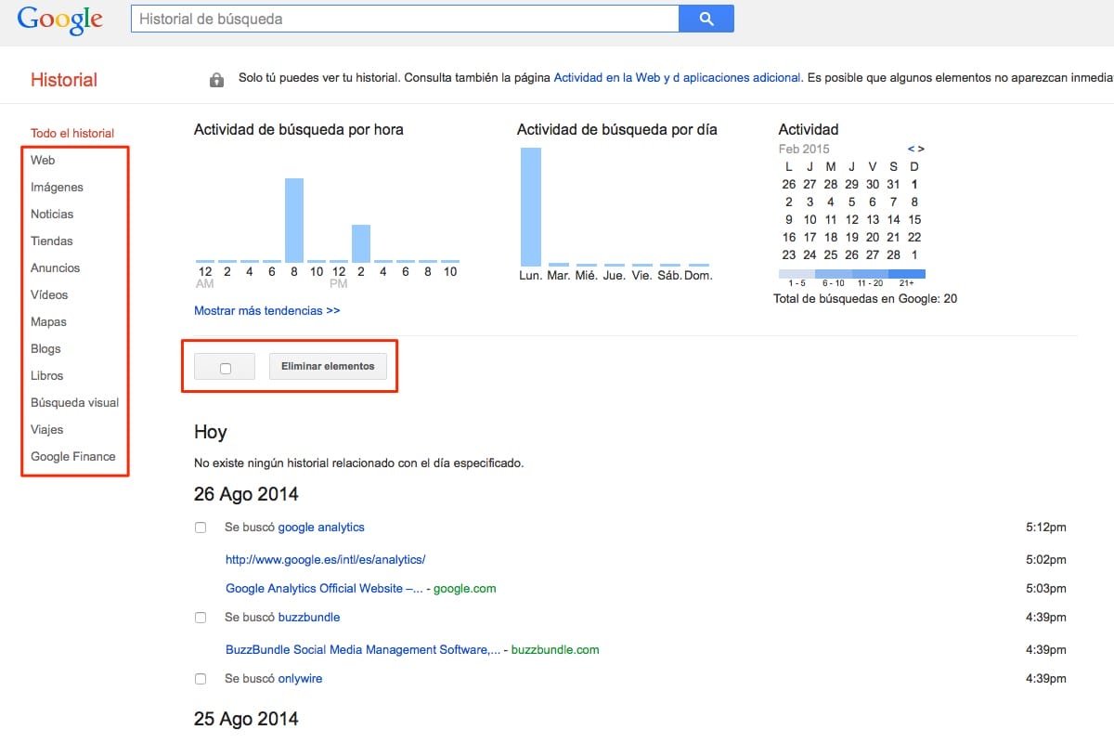Click the blue search magnifier button

[x=706, y=19]
